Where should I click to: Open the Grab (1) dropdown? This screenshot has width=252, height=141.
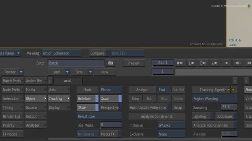tap(128, 53)
